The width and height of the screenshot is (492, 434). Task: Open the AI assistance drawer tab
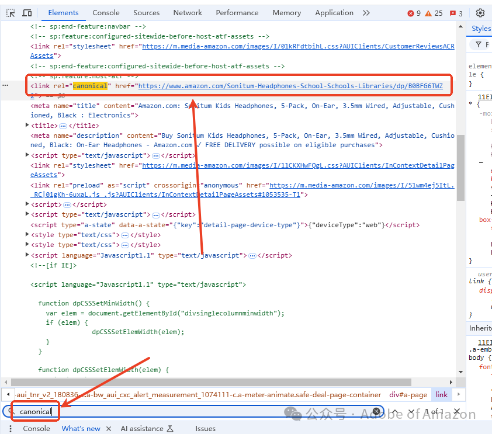147,429
